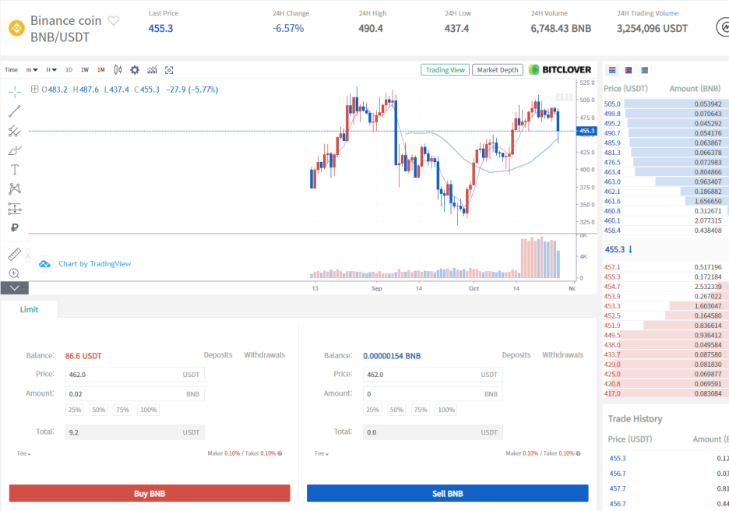Set buy amount to 75%
The image size is (729, 511).
[x=123, y=410]
